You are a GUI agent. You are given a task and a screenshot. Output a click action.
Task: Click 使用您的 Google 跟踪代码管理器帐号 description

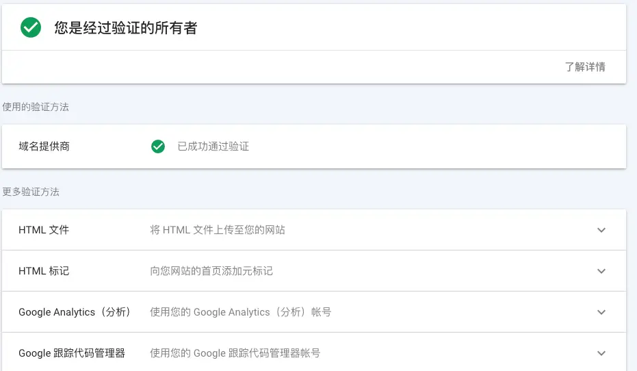point(235,353)
